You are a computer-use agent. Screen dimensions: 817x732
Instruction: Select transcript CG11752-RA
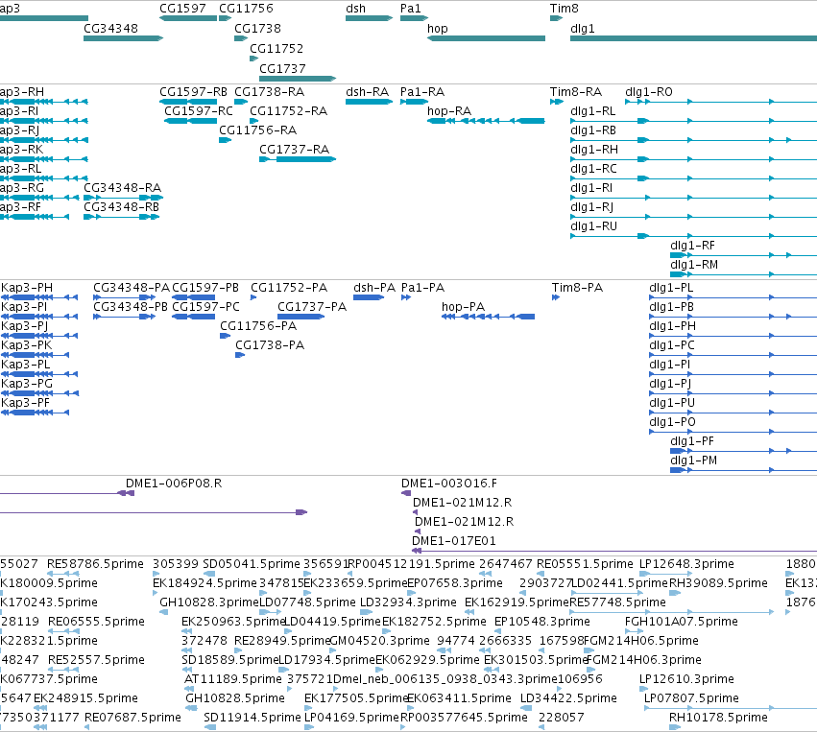[253, 121]
